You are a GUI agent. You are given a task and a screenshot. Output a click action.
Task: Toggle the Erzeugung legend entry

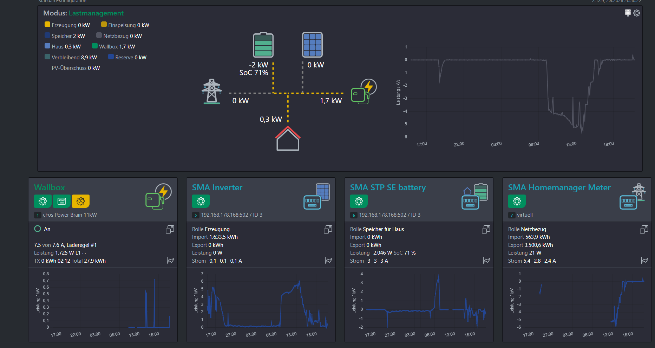pos(47,25)
